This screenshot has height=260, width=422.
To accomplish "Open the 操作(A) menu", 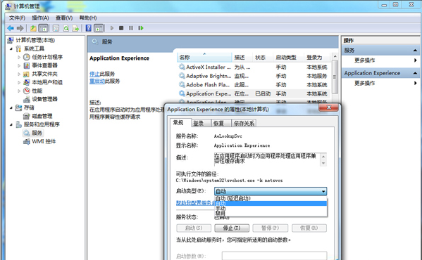I will pos(40,18).
